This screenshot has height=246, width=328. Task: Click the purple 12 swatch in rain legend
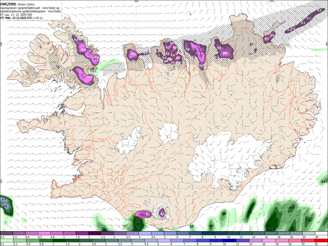242,240
